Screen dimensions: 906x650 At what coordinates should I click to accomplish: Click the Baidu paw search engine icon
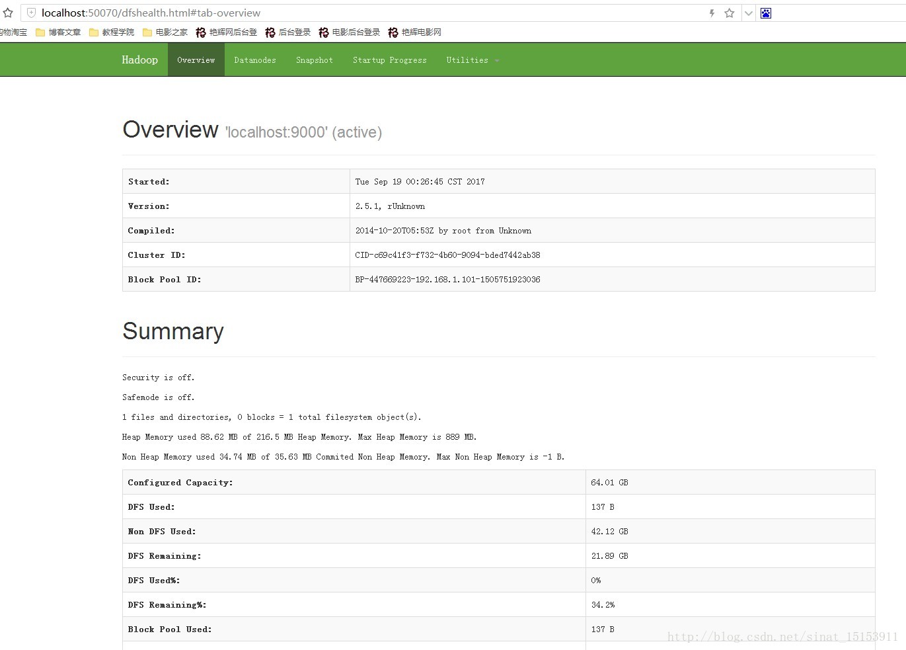pos(766,13)
